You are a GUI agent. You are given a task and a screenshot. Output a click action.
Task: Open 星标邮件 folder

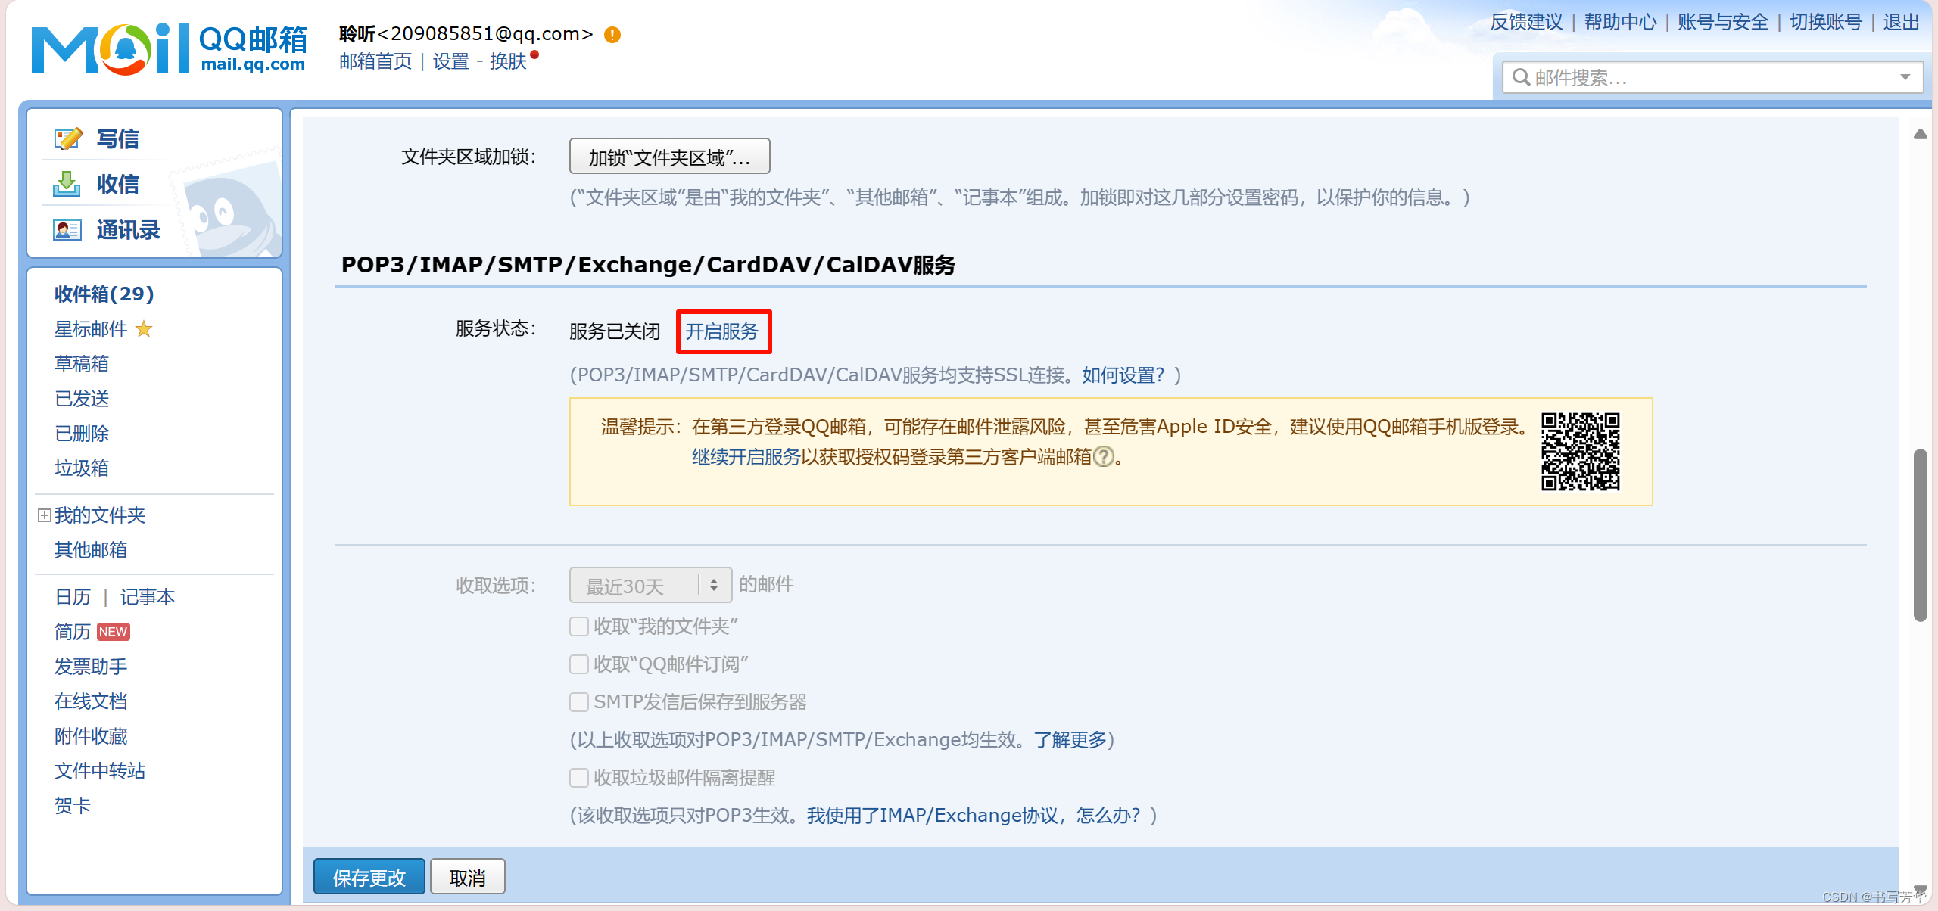91,329
